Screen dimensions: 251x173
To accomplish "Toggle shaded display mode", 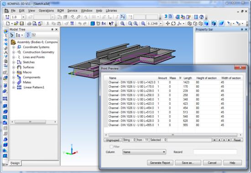I will click(x=206, y=24).
